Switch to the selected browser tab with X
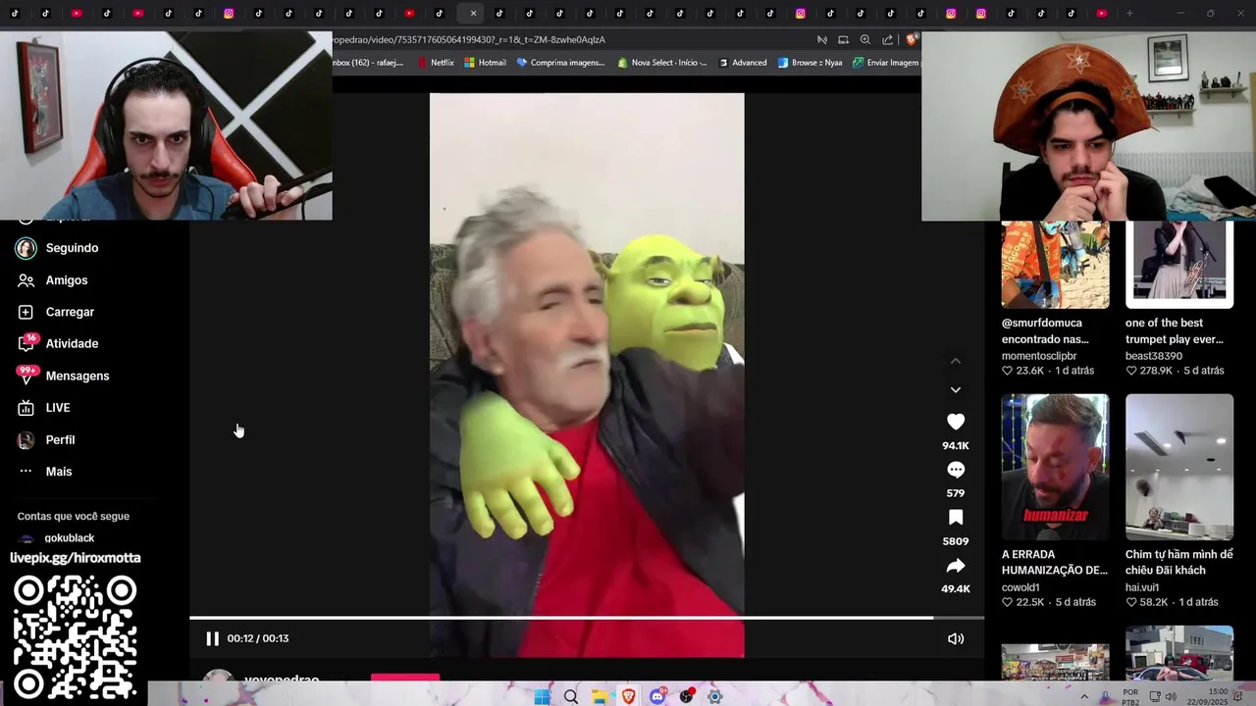Image resolution: width=1256 pixels, height=706 pixels. click(x=473, y=14)
